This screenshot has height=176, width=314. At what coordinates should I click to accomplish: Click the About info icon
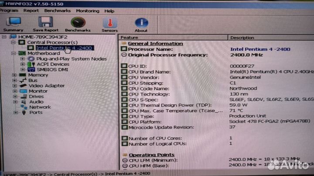coord(141,24)
